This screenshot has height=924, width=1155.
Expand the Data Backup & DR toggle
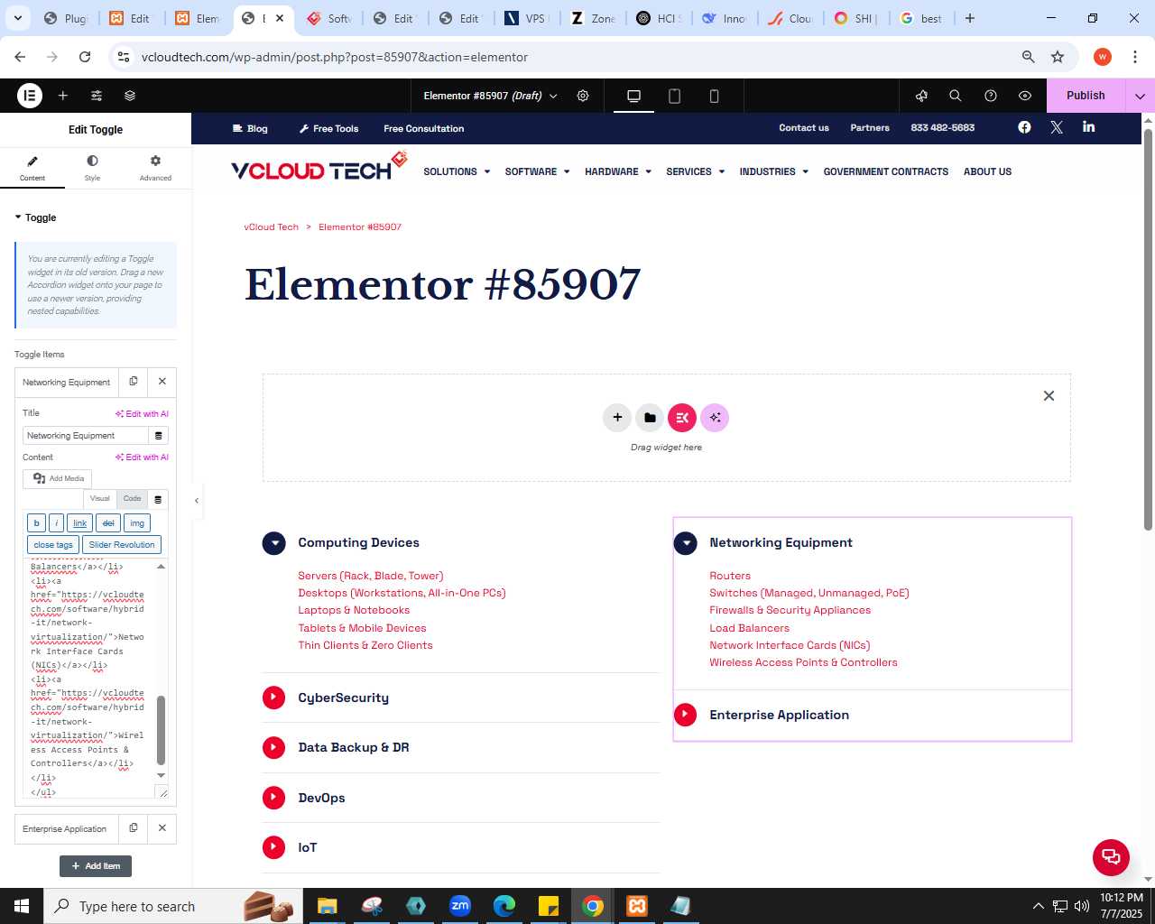[x=273, y=747]
